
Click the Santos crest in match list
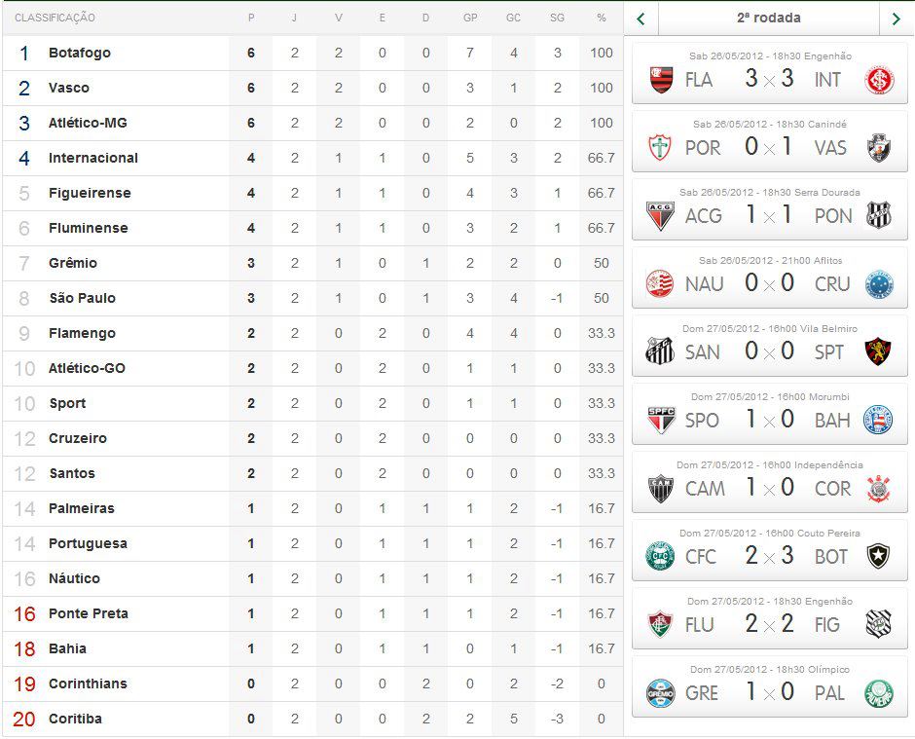pyautogui.click(x=661, y=352)
